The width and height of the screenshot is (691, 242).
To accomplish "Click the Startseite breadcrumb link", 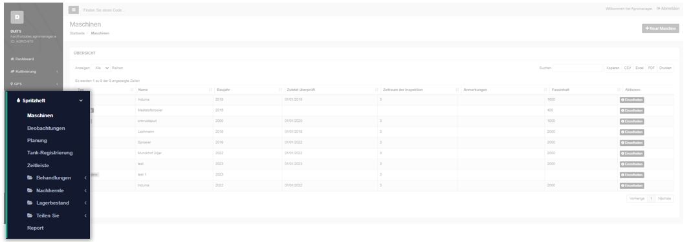I will click(77, 34).
